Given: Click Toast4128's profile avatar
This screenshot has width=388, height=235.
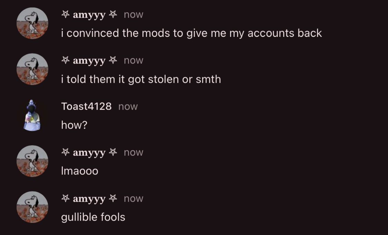Looking at the screenshot, I should (x=32, y=115).
